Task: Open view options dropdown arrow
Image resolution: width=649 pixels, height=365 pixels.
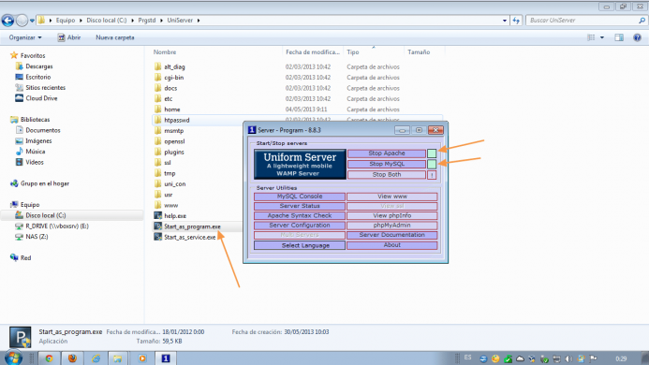Action: pos(602,37)
